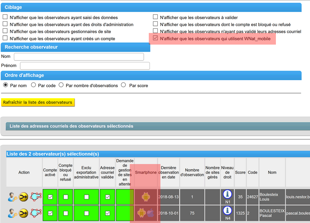
Task: Click the N4 rights level info icon
Action: pos(227,211)
